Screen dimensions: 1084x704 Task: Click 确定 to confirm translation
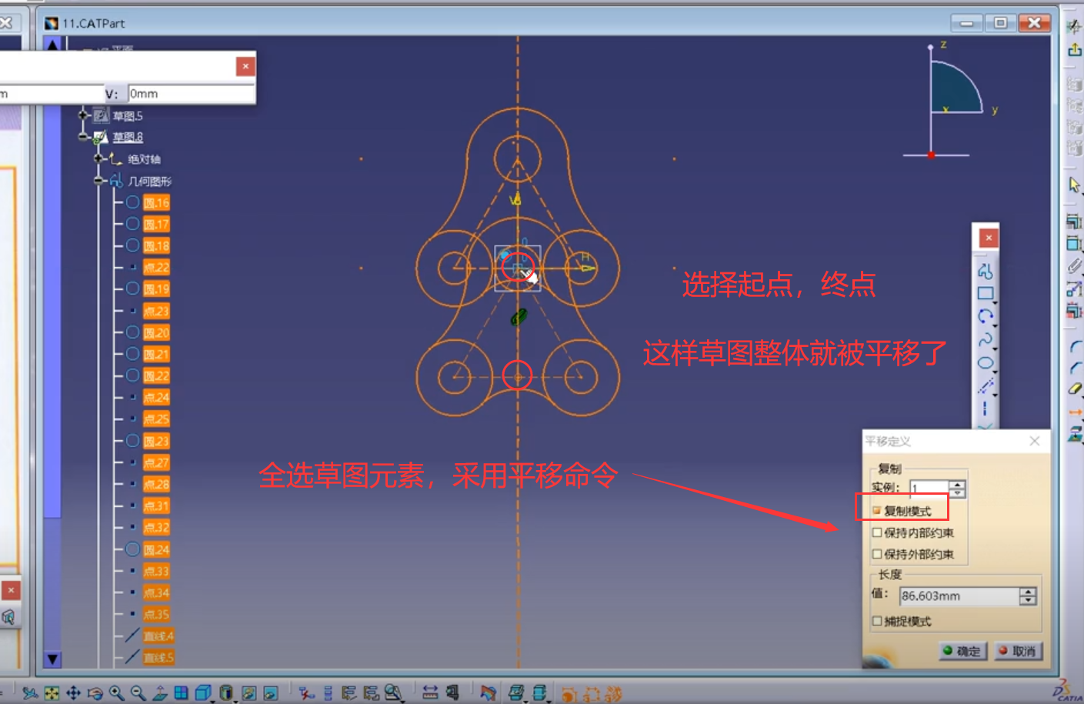(963, 651)
